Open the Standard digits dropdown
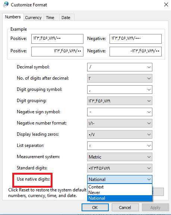The width and height of the screenshot is (171, 215). pos(120,168)
